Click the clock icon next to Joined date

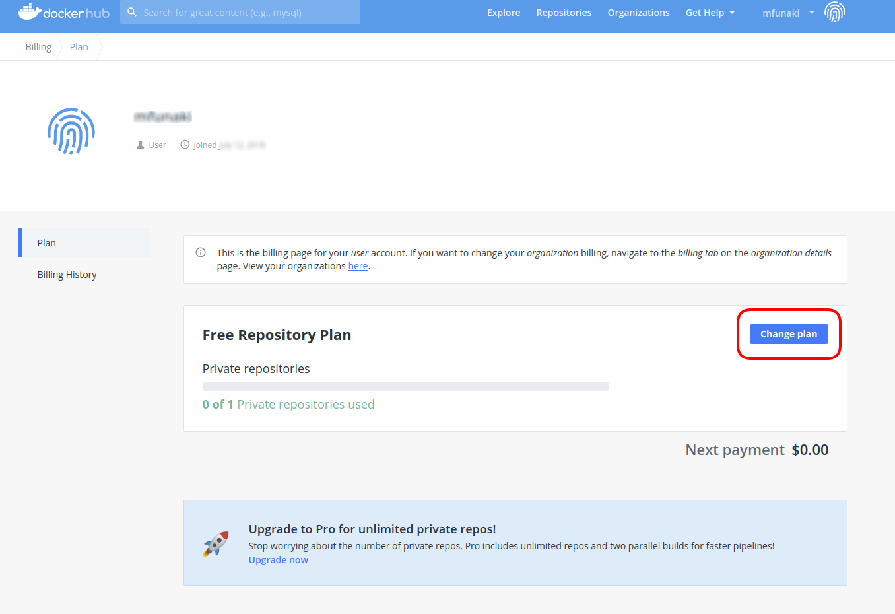tap(184, 144)
